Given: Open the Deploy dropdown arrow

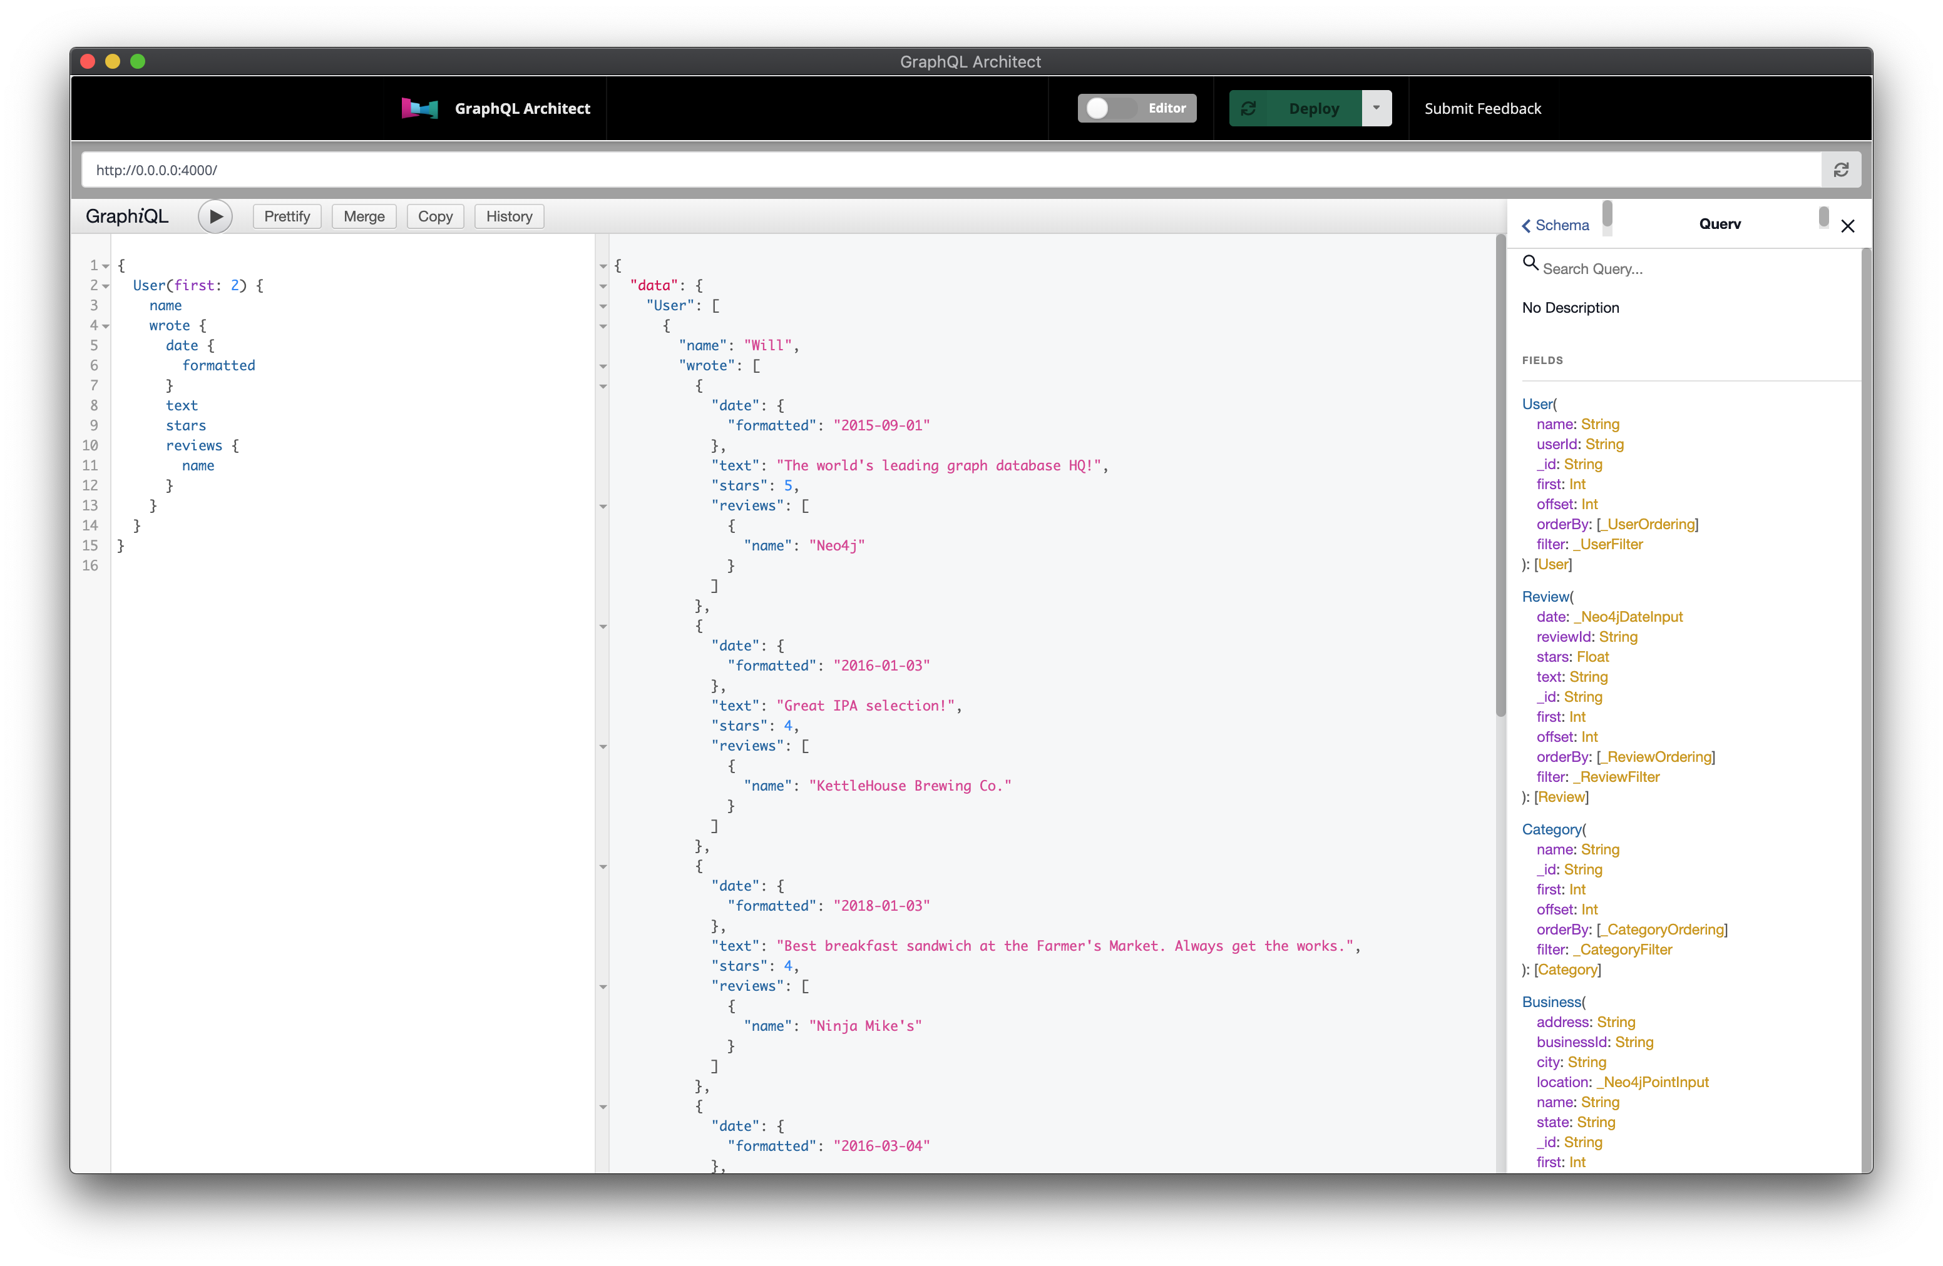Looking at the screenshot, I should (1377, 108).
